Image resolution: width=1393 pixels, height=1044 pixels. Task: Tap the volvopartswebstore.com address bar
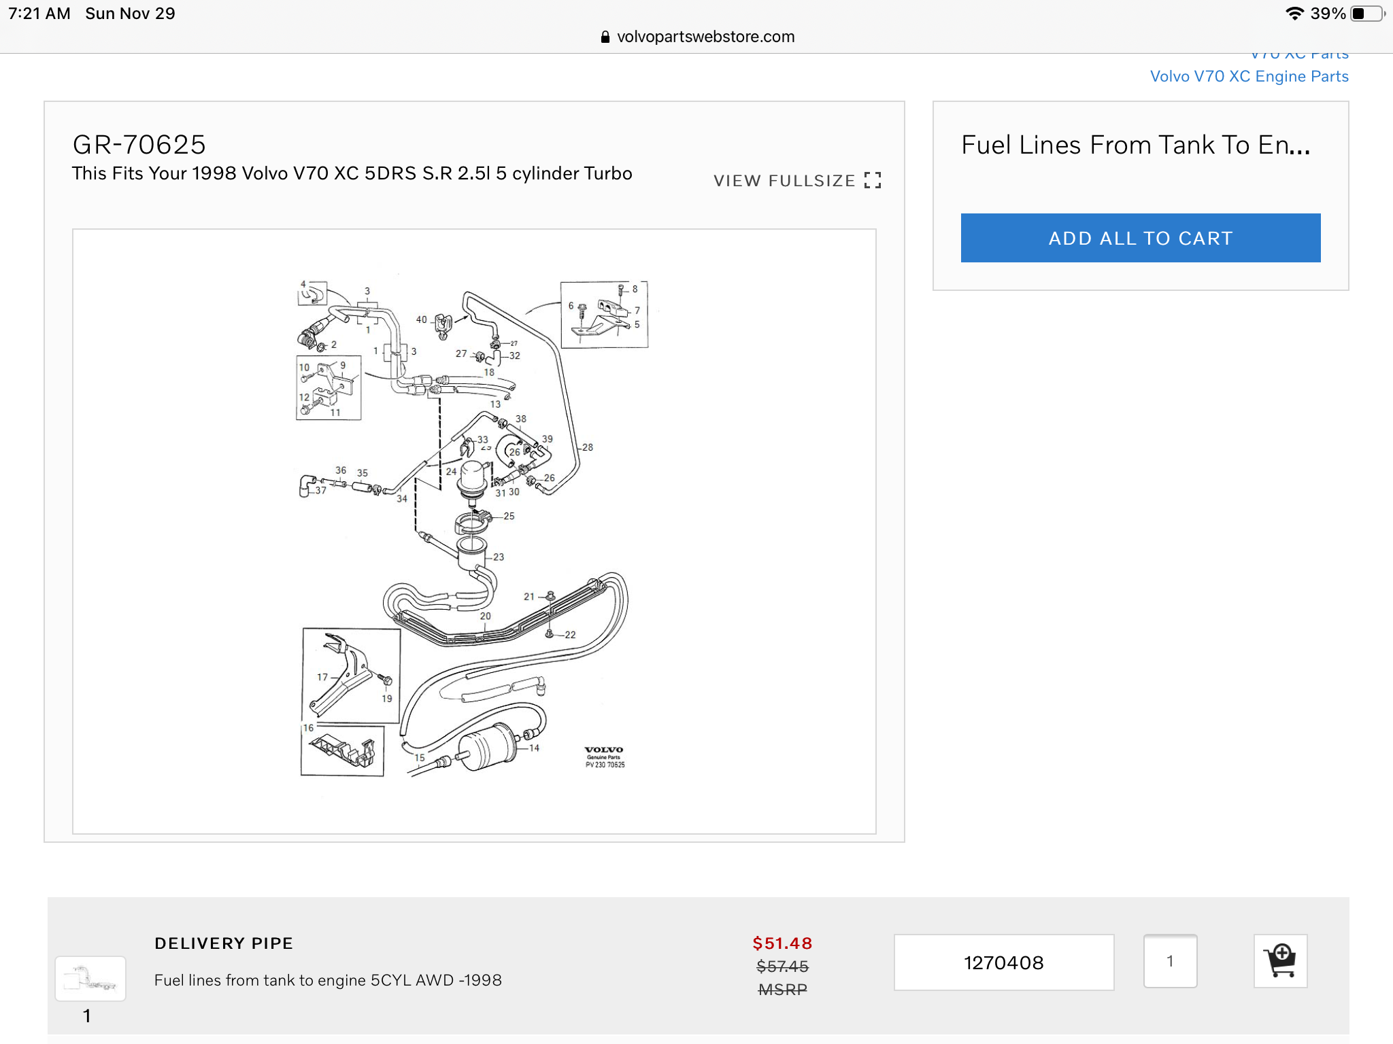click(x=705, y=37)
